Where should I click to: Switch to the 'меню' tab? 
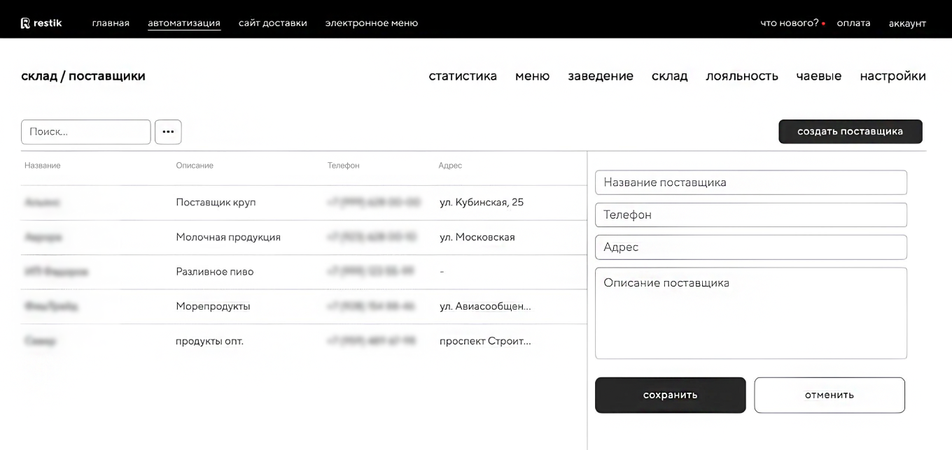533,76
